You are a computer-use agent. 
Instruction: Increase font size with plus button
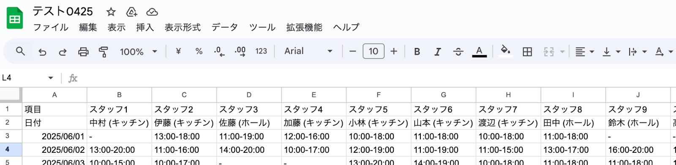394,51
